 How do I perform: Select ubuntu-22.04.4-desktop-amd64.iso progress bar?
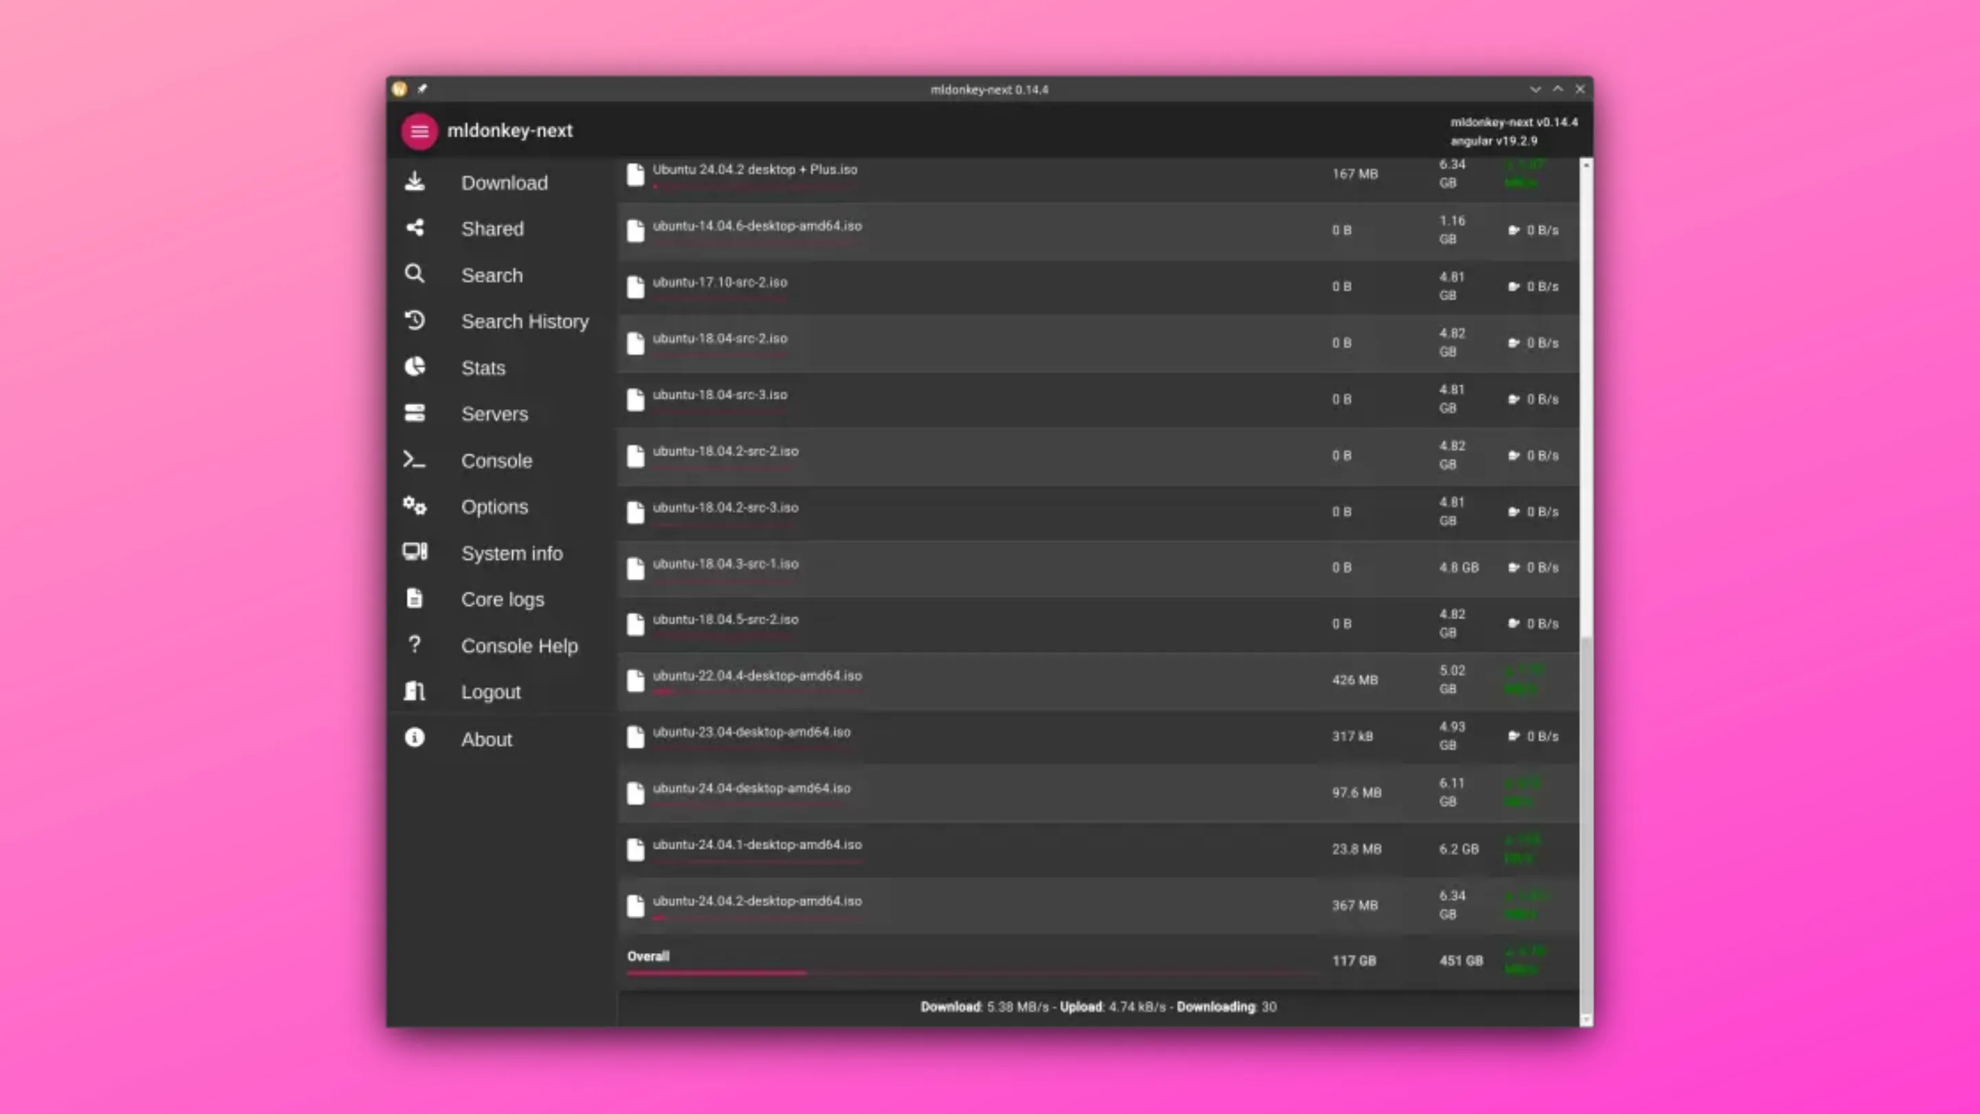pyautogui.click(x=757, y=692)
